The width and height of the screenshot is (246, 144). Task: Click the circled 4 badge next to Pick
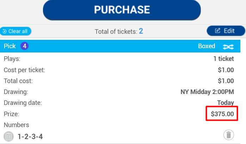[x=24, y=46]
